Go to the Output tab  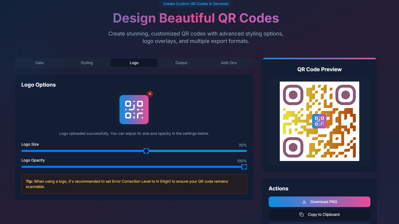tap(181, 63)
